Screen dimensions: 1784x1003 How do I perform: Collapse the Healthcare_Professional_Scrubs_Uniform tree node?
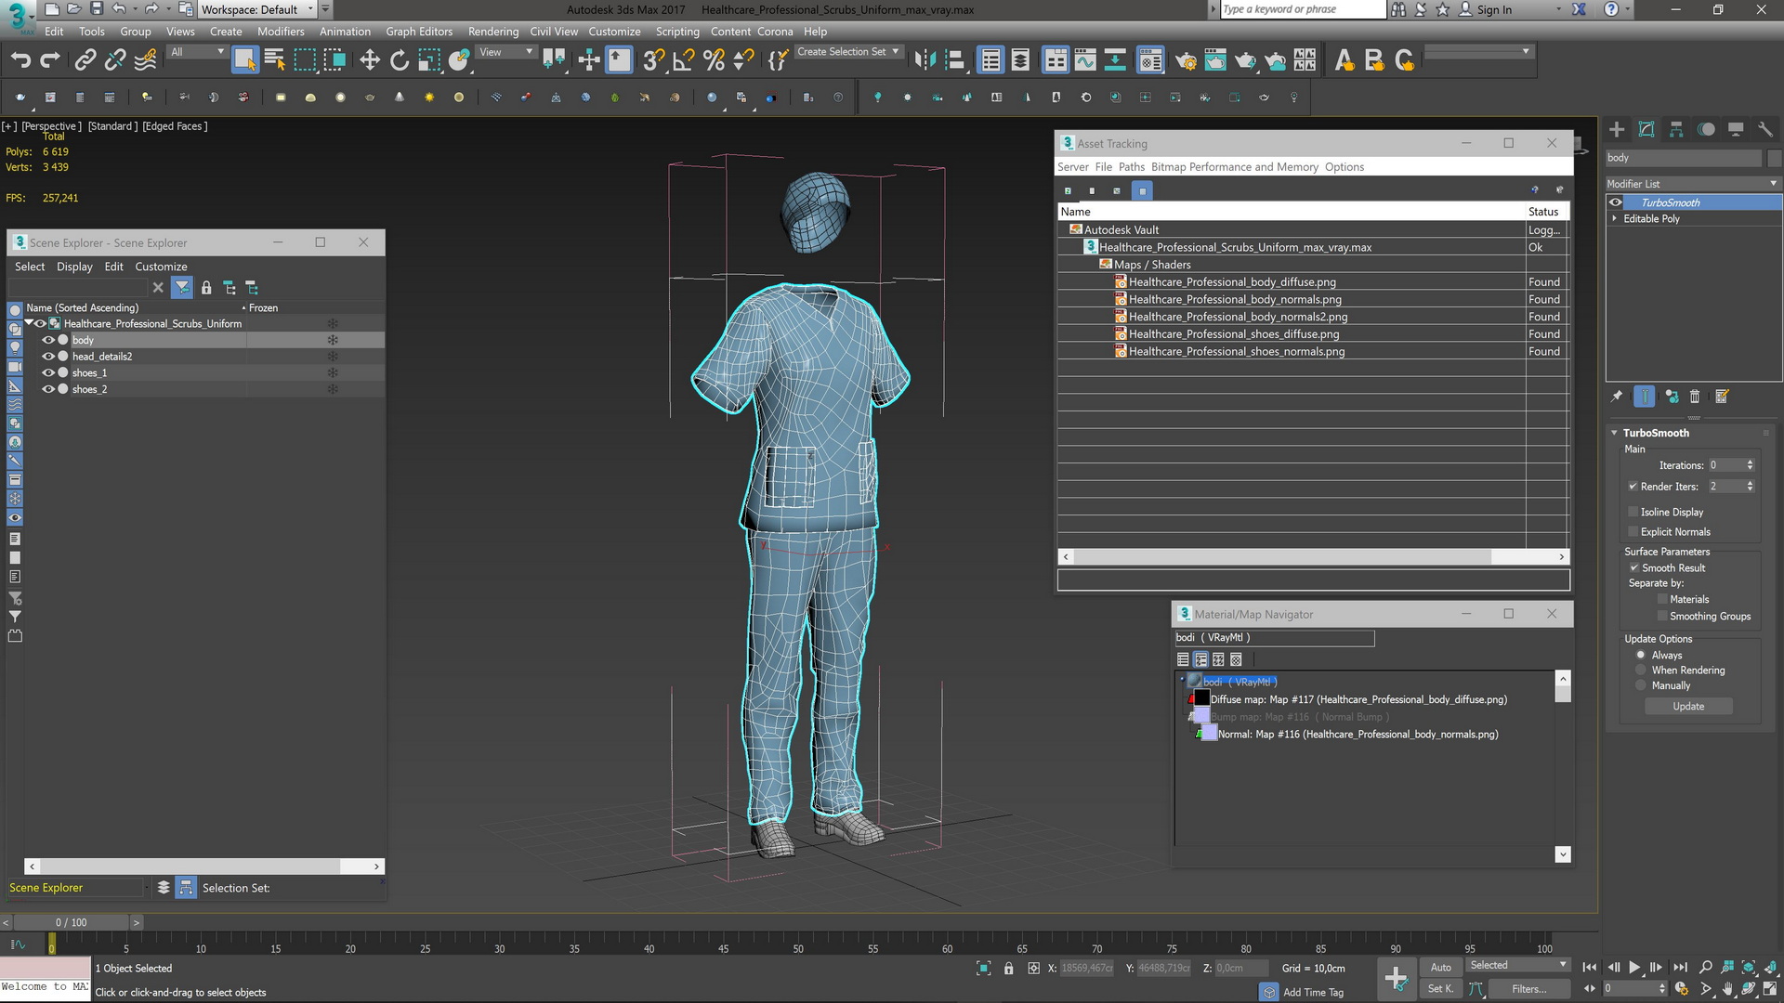pyautogui.click(x=29, y=323)
